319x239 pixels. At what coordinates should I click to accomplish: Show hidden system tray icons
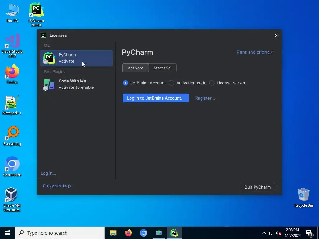(264, 233)
